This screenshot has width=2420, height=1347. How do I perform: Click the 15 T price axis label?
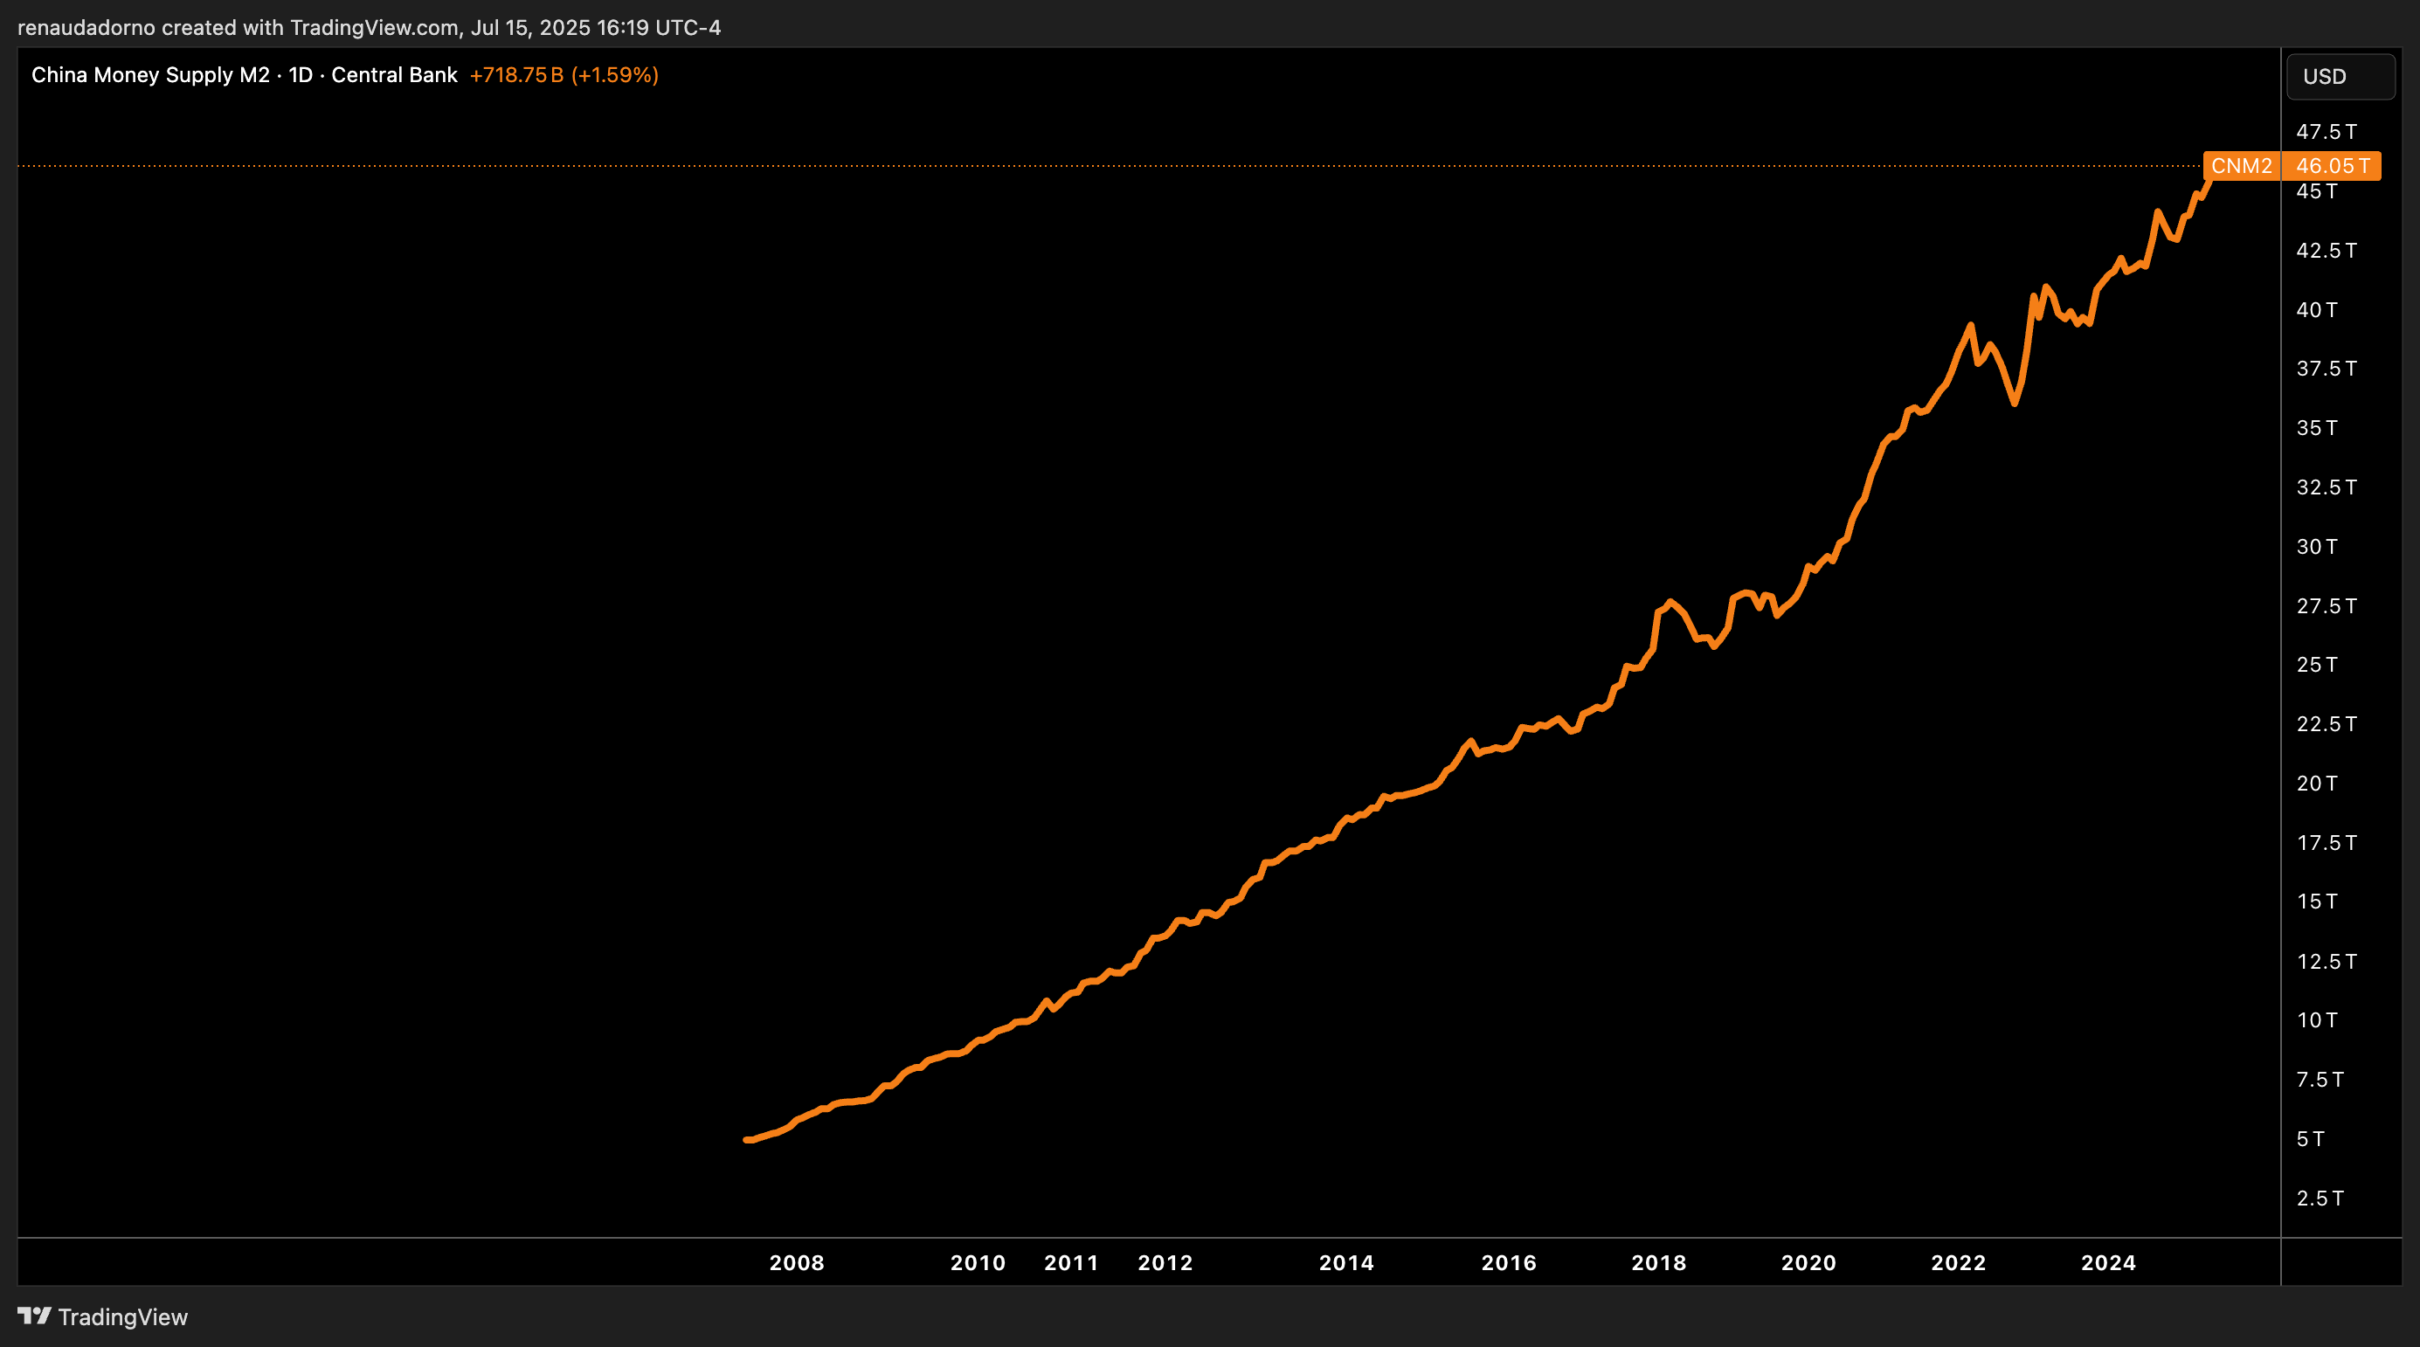tap(2317, 901)
